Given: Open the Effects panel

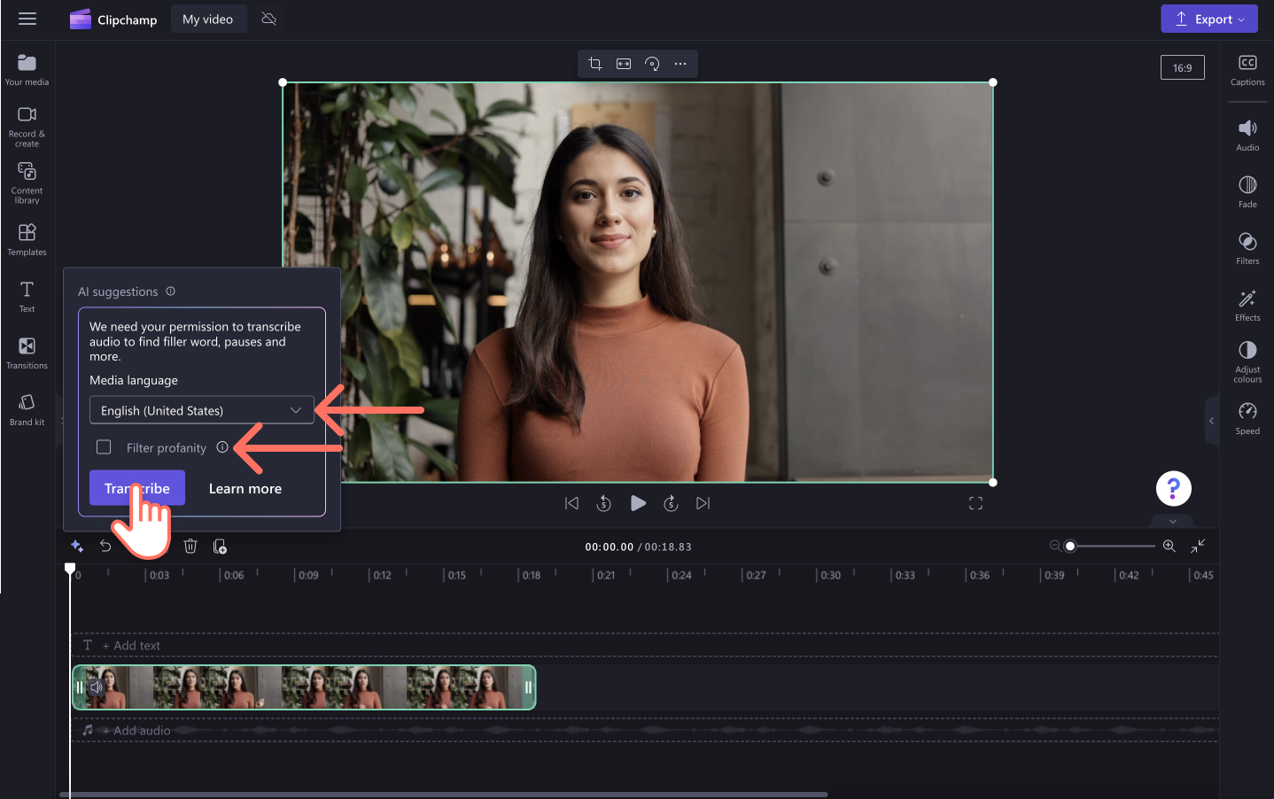Looking at the screenshot, I should [1247, 306].
